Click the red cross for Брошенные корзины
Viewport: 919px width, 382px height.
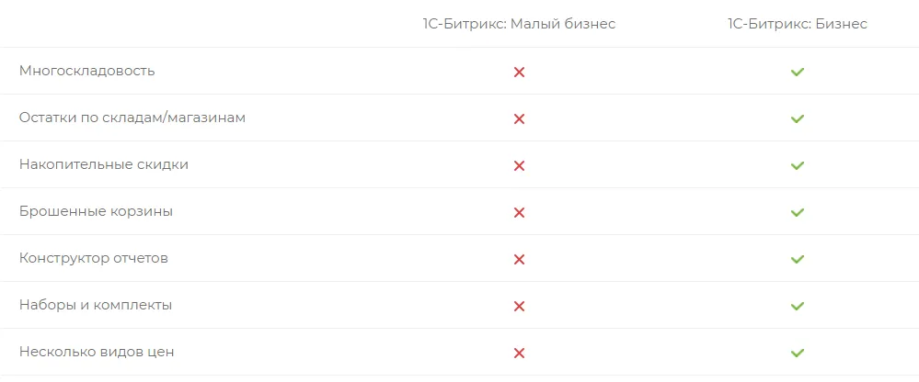[x=519, y=212]
